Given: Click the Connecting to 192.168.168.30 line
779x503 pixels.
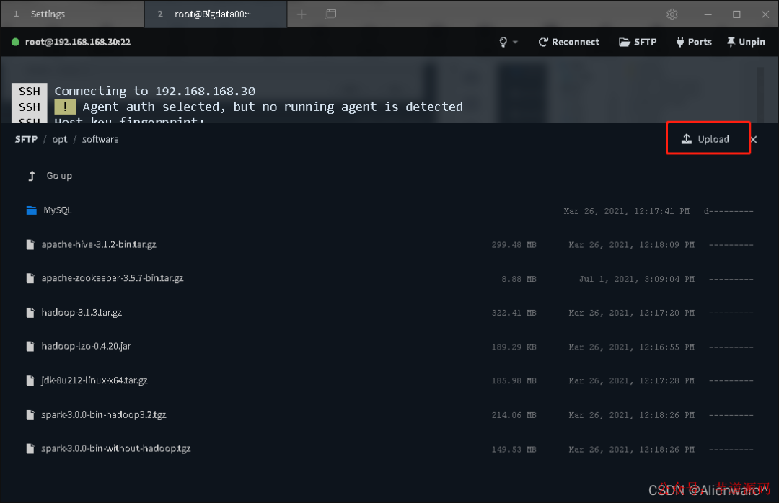Looking at the screenshot, I should [155, 91].
